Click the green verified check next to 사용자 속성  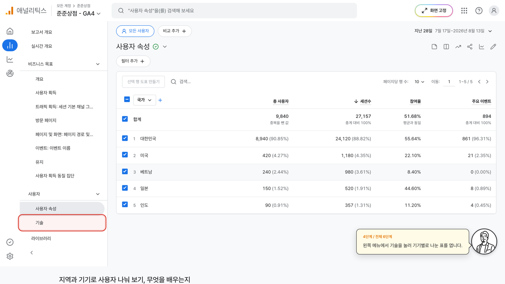pyautogui.click(x=156, y=47)
